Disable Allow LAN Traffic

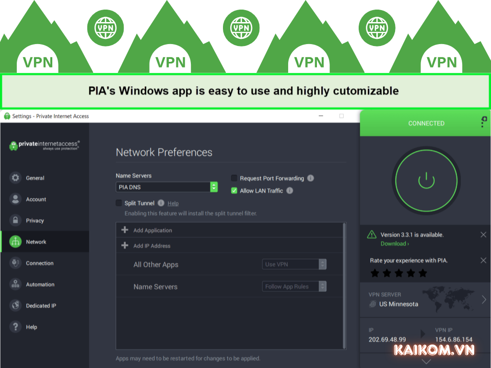[234, 190]
